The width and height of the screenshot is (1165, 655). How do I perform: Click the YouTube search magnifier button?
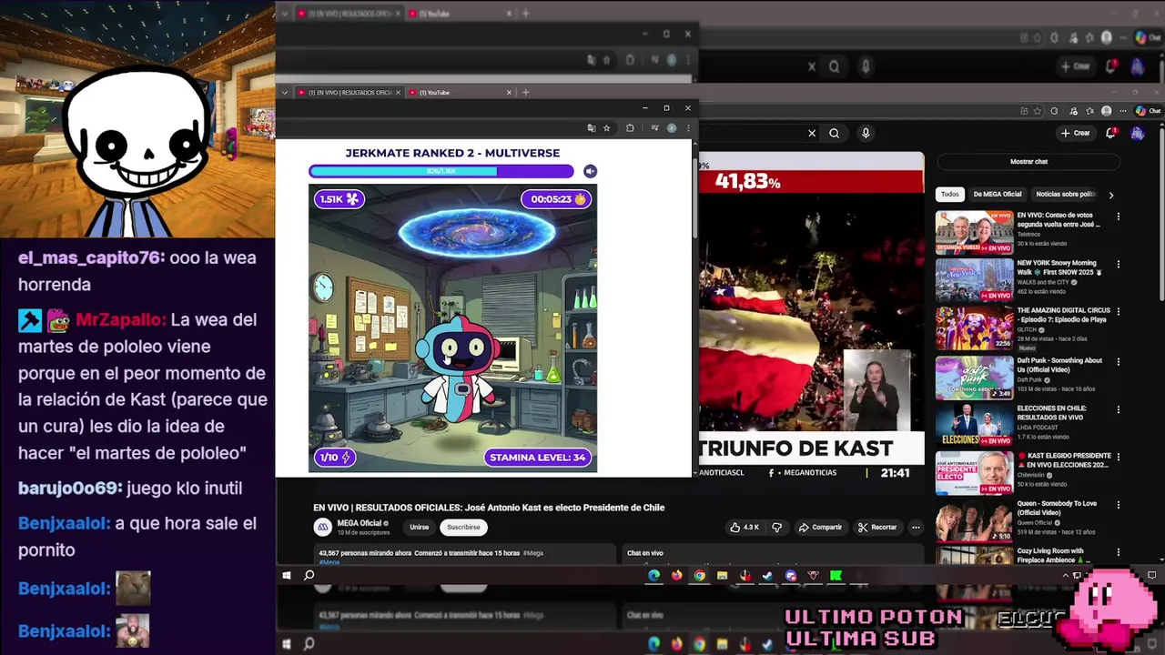pyautogui.click(x=834, y=133)
